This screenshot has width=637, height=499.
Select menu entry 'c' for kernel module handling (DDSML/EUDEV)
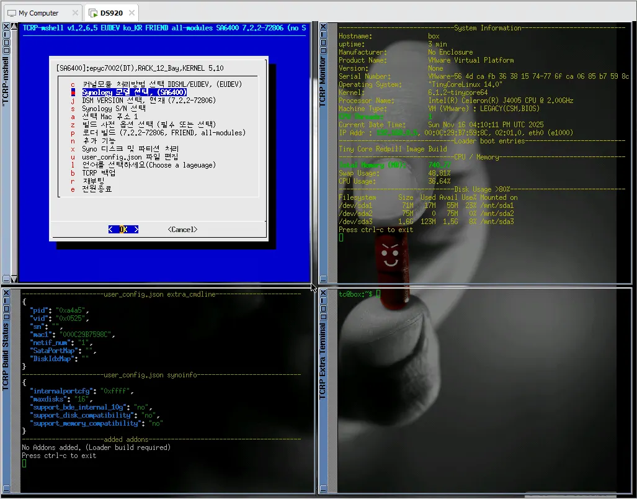click(156, 84)
